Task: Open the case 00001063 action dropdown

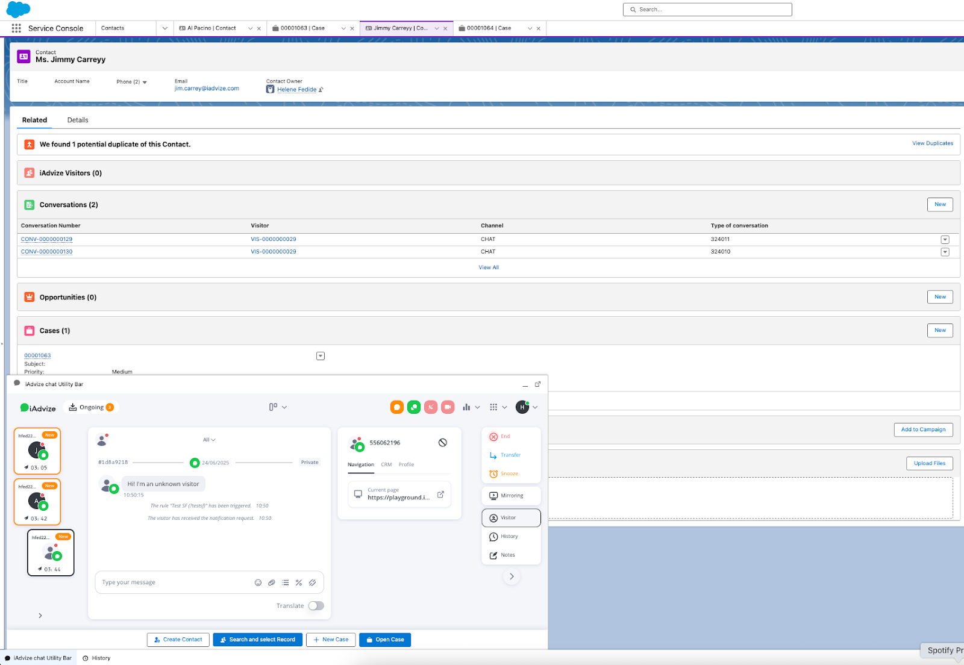Action: click(321, 356)
